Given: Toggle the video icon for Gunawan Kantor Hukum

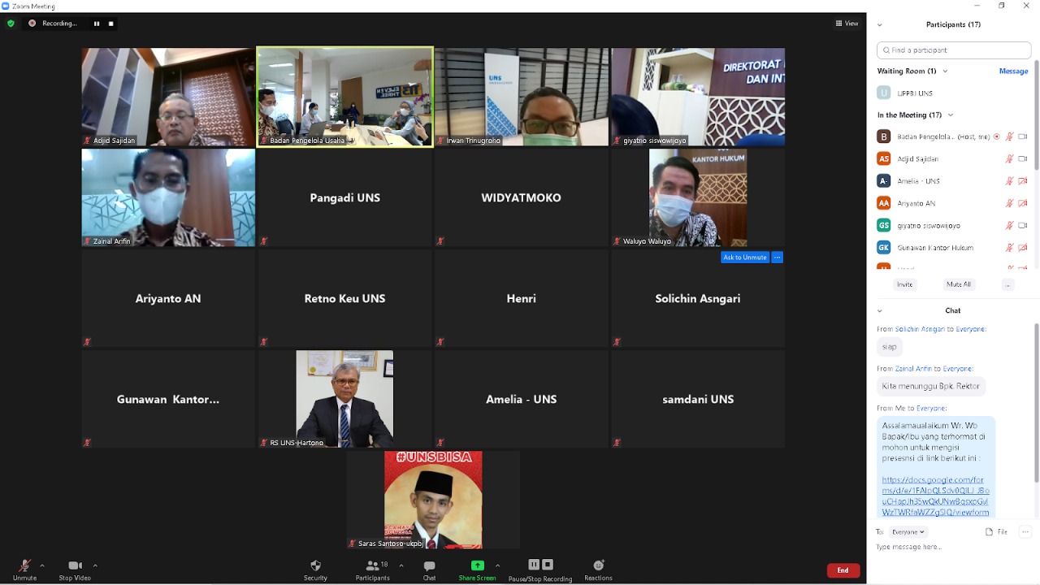Looking at the screenshot, I should [1023, 247].
